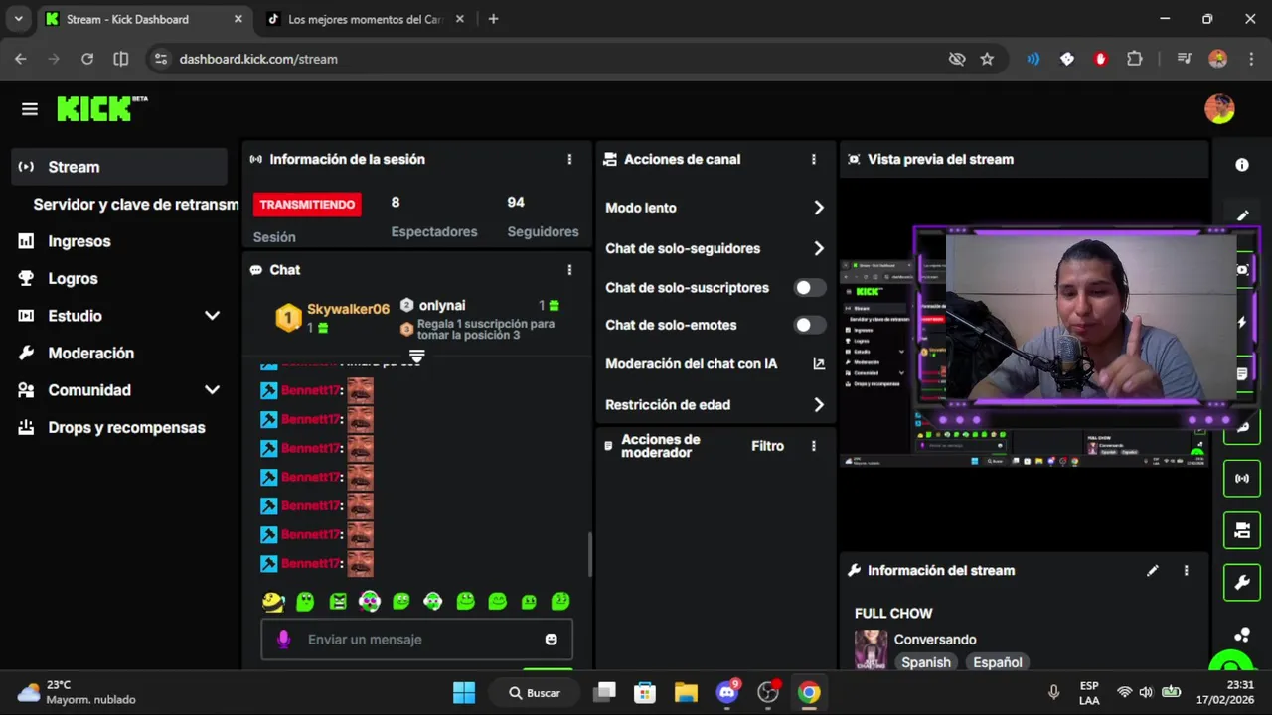1272x715 pixels.
Task: Click the lightning bolt icon in right sidebar
Action: pos(1242,323)
